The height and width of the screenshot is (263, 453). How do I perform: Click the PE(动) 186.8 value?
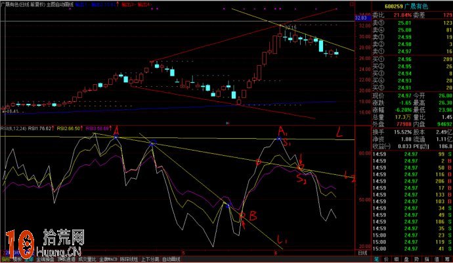pos(445,146)
